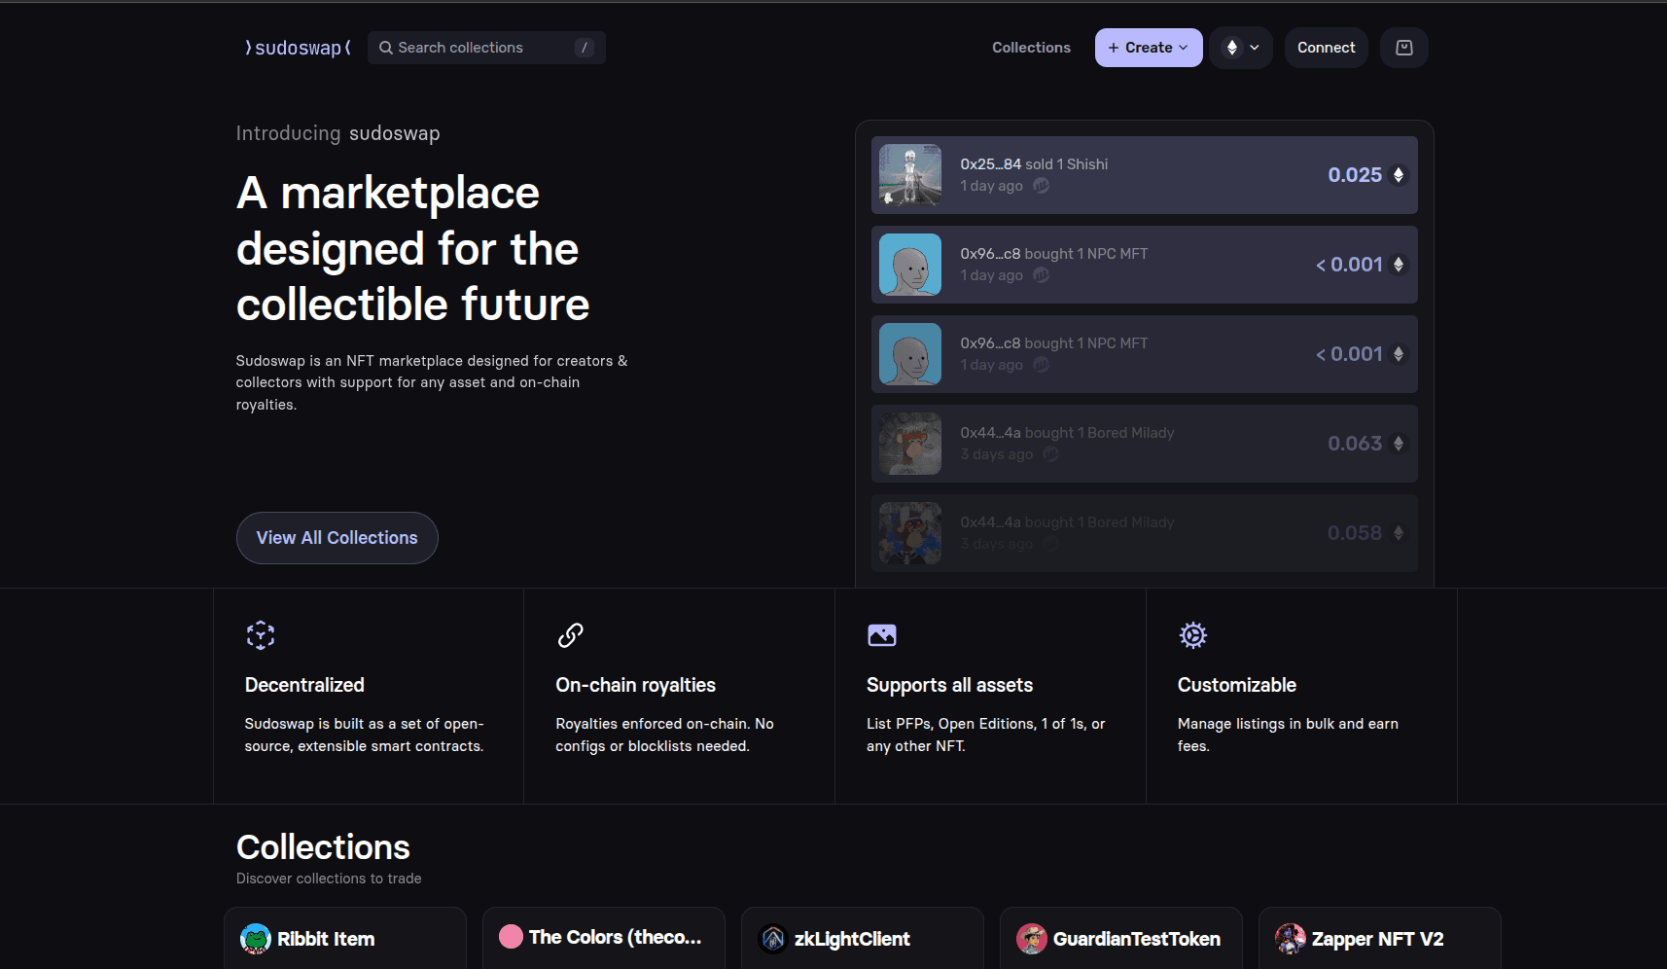Open the shopping cart icon
The height and width of the screenshot is (969, 1667).
tap(1403, 48)
